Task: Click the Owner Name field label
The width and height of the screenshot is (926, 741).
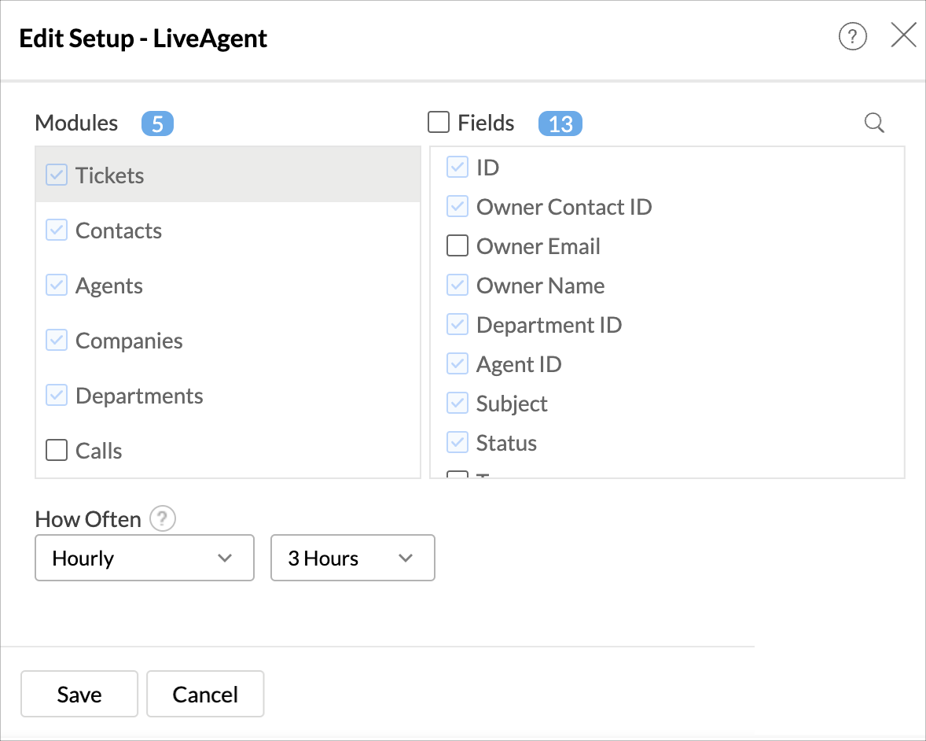Action: tap(540, 286)
